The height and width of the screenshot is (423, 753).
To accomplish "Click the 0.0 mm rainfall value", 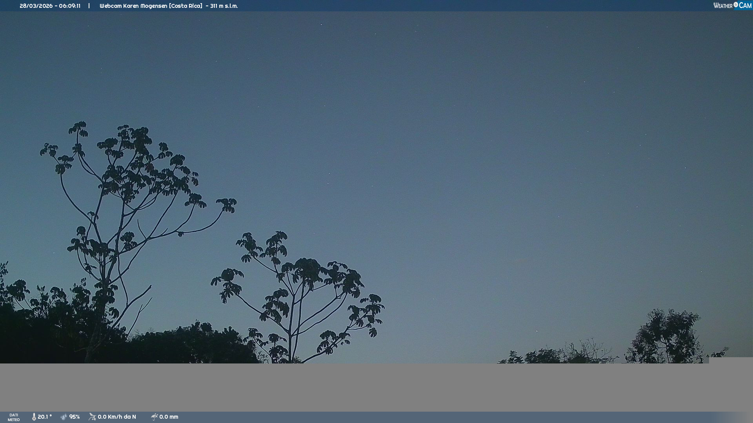I will tap(169, 417).
